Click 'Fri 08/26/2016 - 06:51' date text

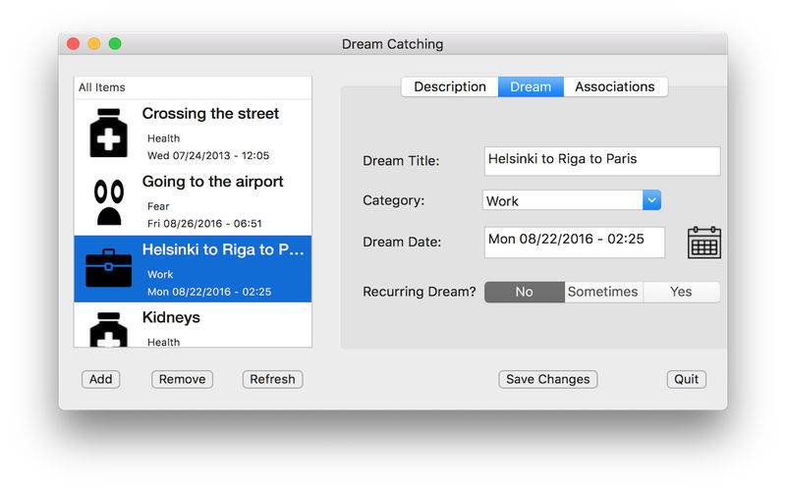tap(204, 224)
